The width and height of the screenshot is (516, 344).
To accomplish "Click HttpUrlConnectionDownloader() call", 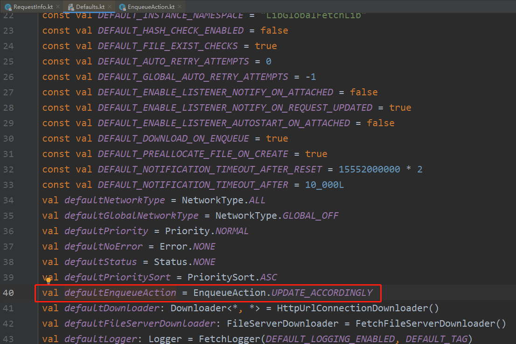I will 358,308.
